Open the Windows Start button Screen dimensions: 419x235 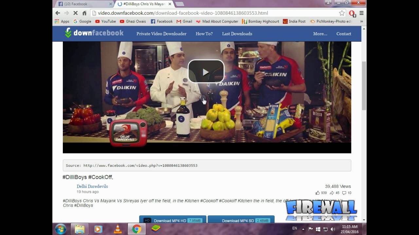click(x=61, y=229)
